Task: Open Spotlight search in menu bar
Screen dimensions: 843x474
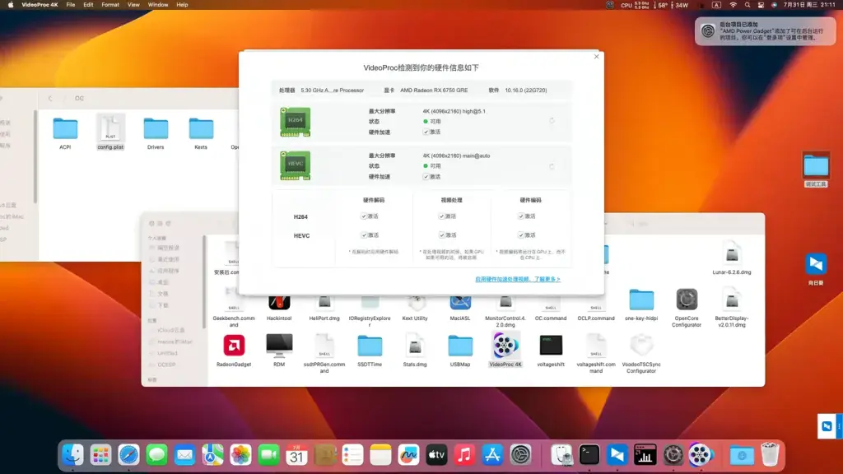Action: pyautogui.click(x=748, y=5)
